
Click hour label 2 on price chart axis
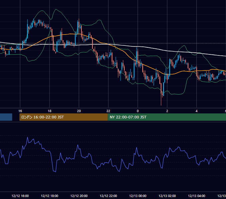(167, 111)
